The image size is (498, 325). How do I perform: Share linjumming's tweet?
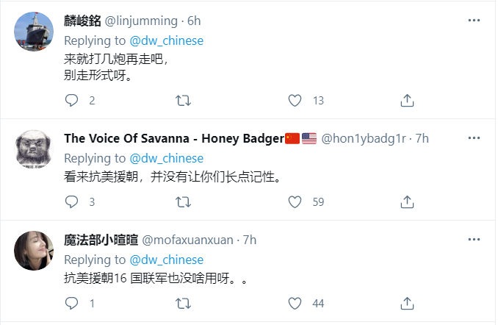(407, 100)
